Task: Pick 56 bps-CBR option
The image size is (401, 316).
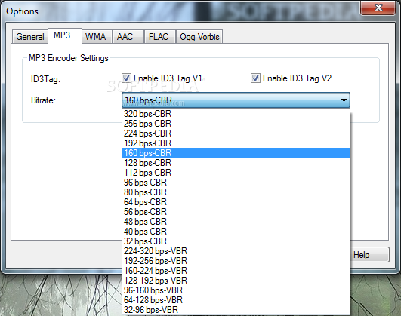Action: coord(236,211)
